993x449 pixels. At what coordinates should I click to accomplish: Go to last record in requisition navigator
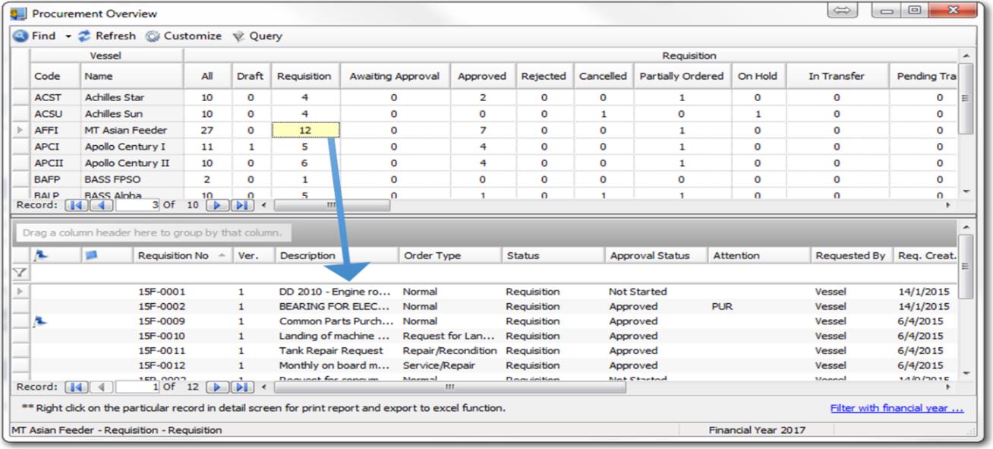[242, 387]
